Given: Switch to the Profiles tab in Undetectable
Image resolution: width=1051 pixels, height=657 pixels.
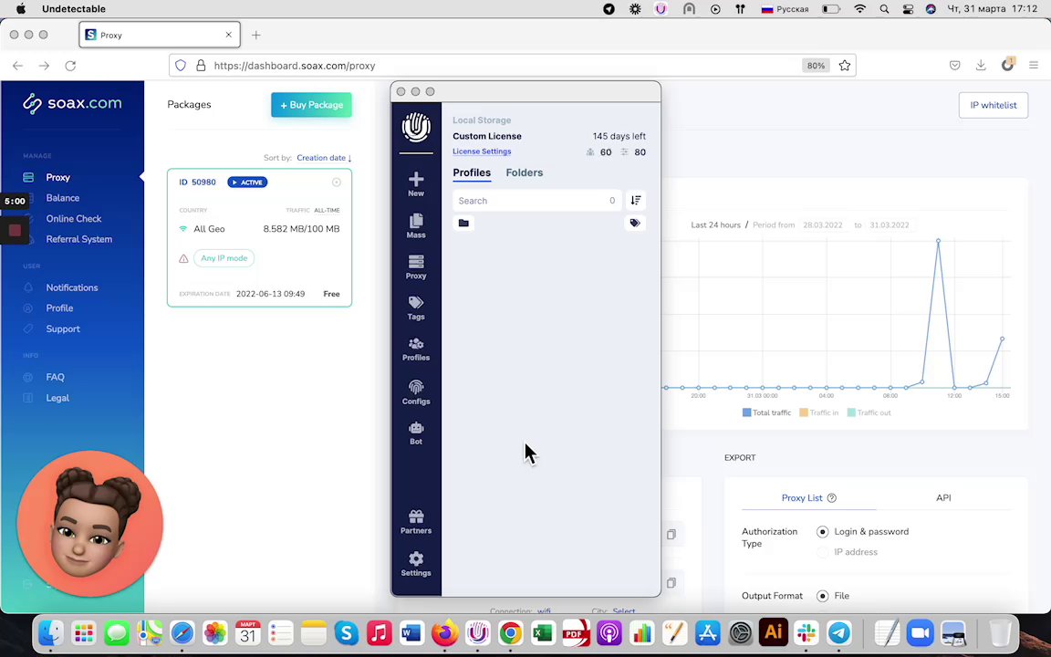Looking at the screenshot, I should point(472,173).
